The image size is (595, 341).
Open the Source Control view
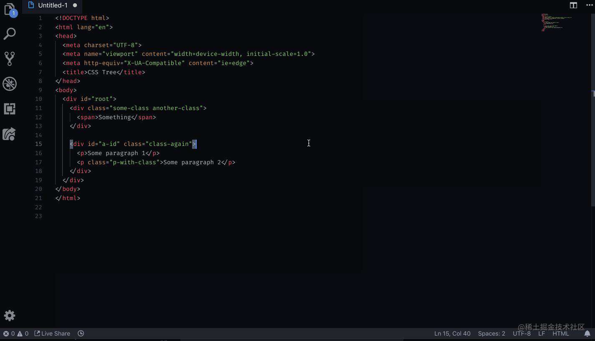click(x=10, y=59)
